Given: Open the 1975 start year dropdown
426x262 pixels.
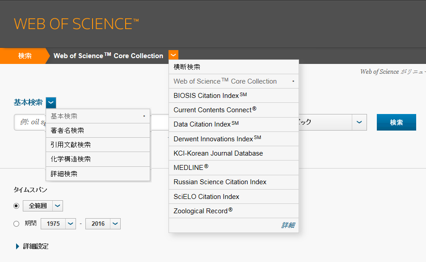Looking at the screenshot, I should click(x=70, y=224).
